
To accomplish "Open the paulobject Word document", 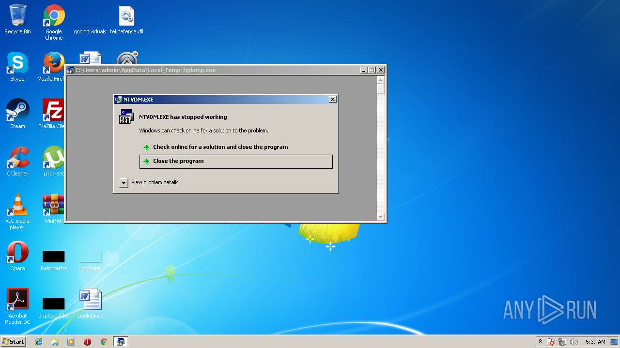I will click(90, 304).
